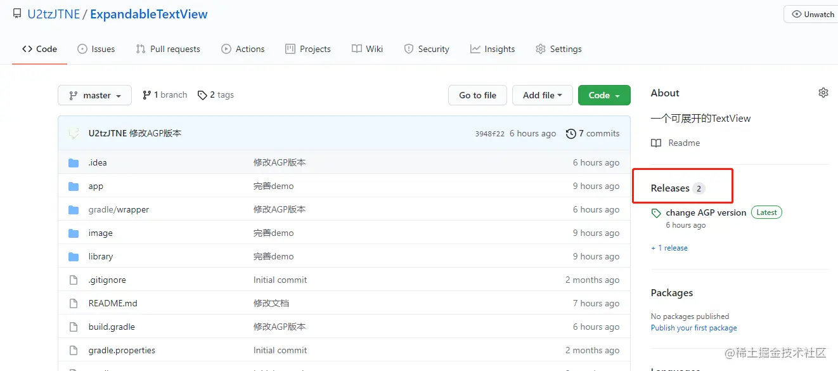This screenshot has width=838, height=371.
Task: Open the Actions tab
Action: pyautogui.click(x=243, y=49)
